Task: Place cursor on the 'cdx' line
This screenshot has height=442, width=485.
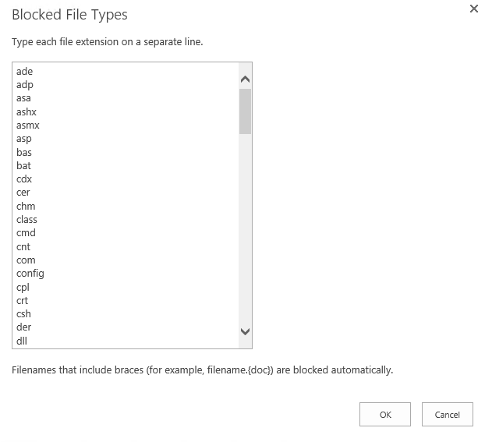Action: (24, 179)
